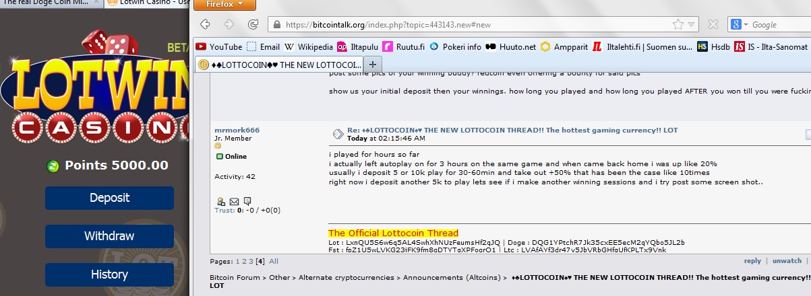Open the YouTube bookmark
Viewport: 811px width, 296px height.
pyautogui.click(x=218, y=46)
